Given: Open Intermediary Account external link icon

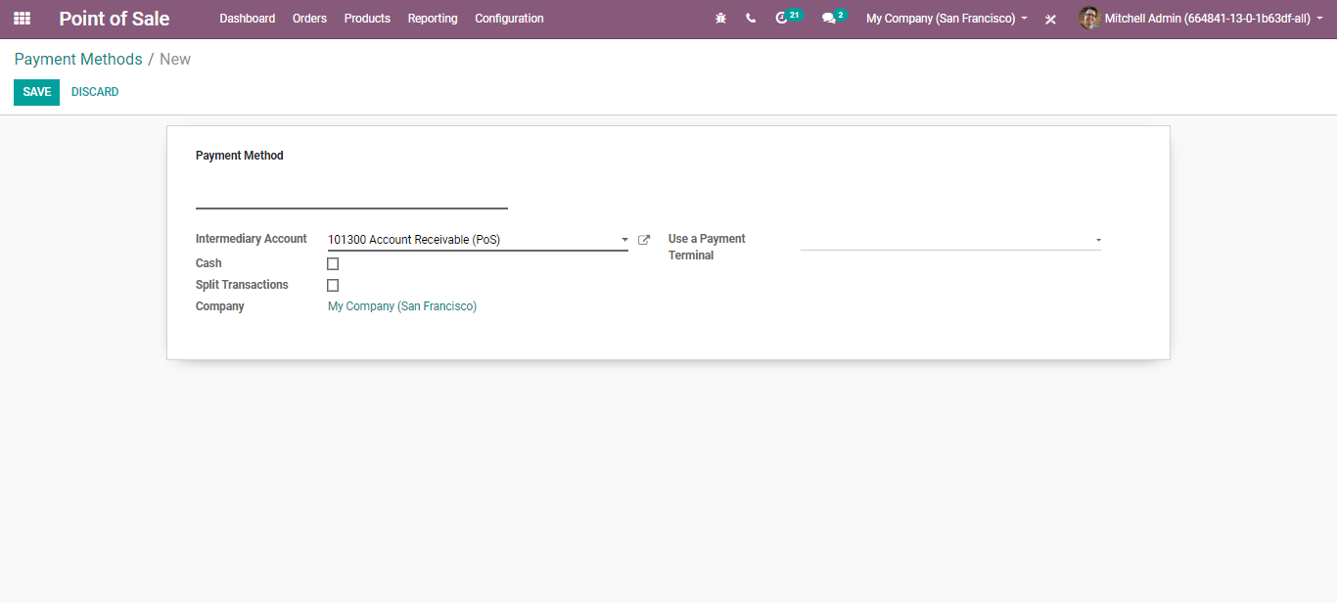Looking at the screenshot, I should pos(644,240).
